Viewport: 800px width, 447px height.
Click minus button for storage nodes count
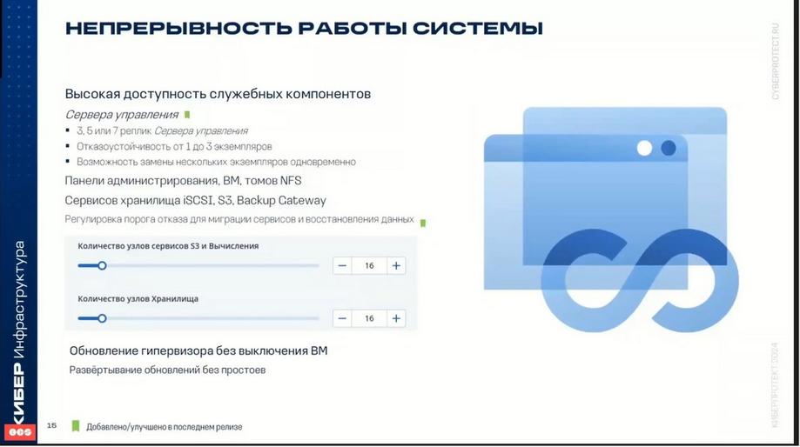342,318
